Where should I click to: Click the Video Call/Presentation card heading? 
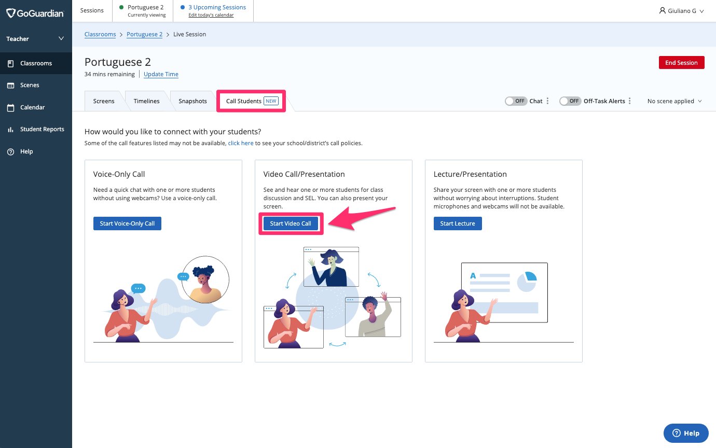[304, 174]
